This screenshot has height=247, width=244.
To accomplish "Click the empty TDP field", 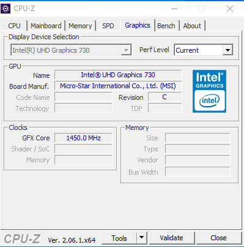I will coord(165,108).
